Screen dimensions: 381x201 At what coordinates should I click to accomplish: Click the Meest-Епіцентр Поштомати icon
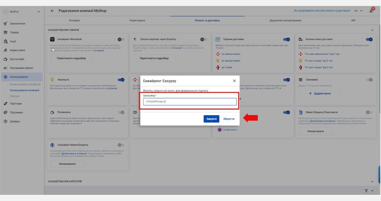(301, 112)
